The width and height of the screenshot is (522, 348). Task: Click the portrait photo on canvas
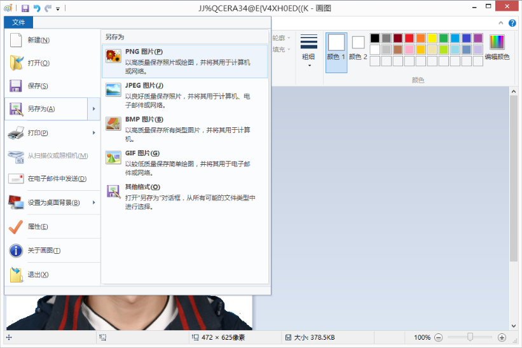tap(129, 312)
